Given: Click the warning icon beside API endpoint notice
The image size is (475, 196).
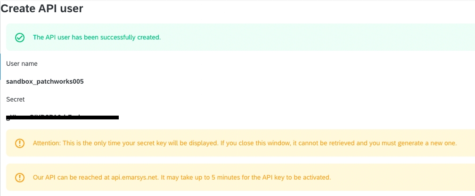Looking at the screenshot, I should click(20, 178).
